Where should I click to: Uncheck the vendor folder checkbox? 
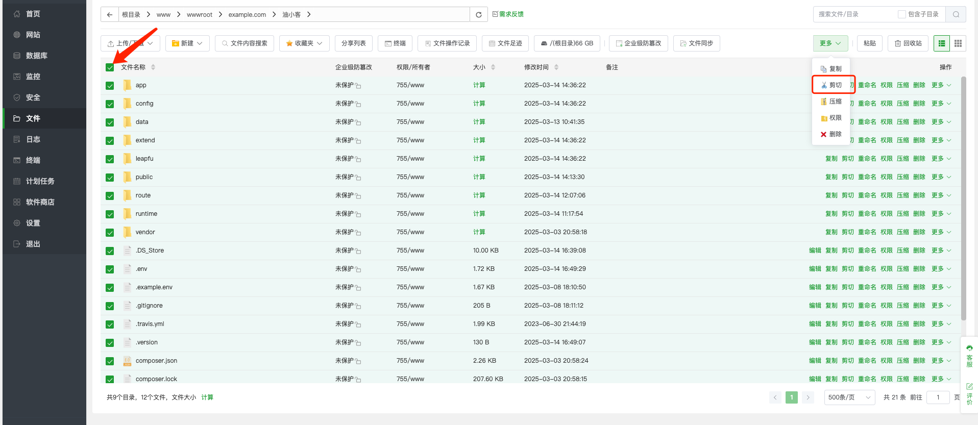coord(110,233)
